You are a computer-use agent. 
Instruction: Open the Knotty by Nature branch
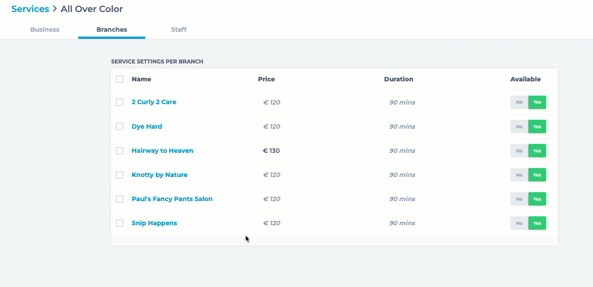pos(159,175)
